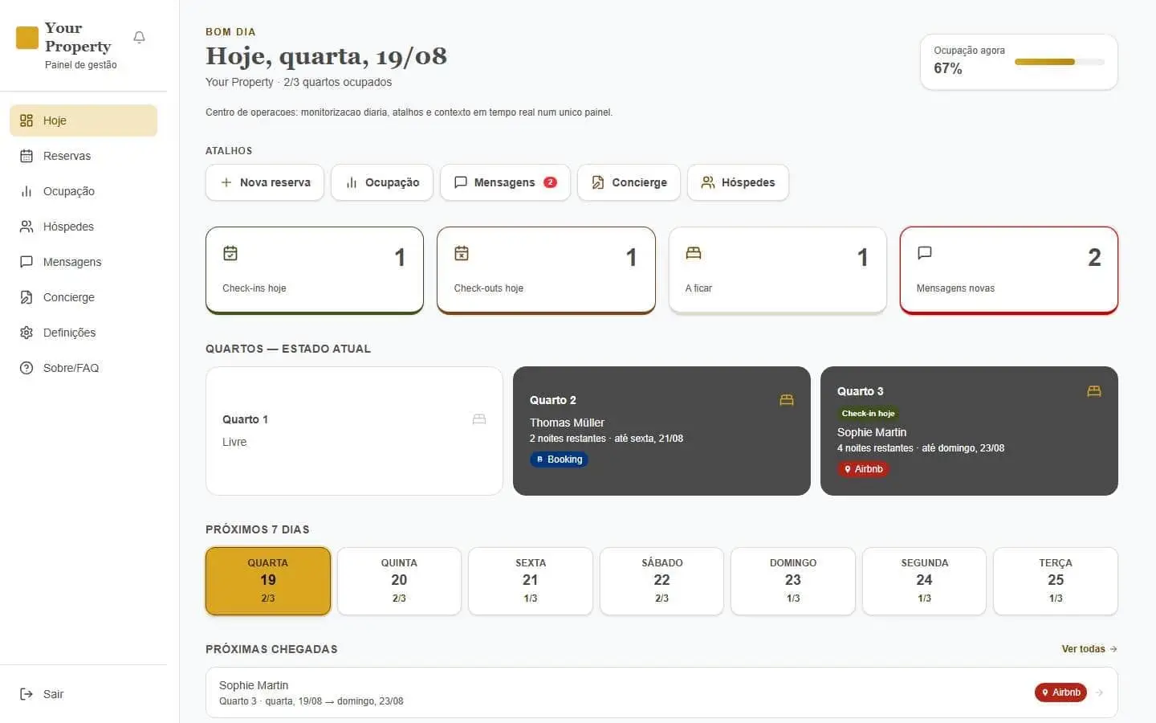The image size is (1156, 723).
Task: Open Sophie Martin's upcoming arrival row
Action: 661,692
